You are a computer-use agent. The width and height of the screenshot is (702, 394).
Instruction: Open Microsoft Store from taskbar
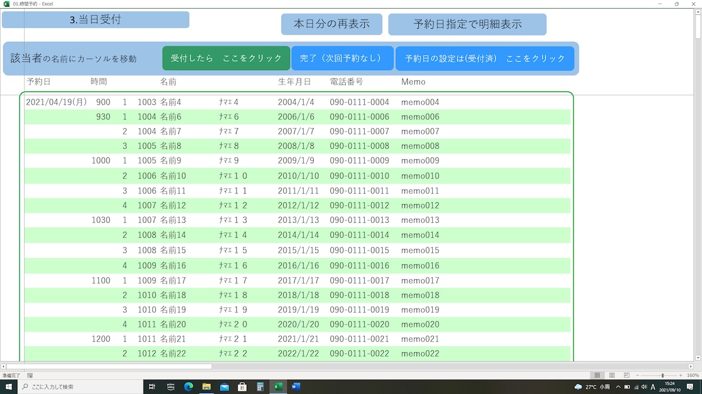coord(242,387)
